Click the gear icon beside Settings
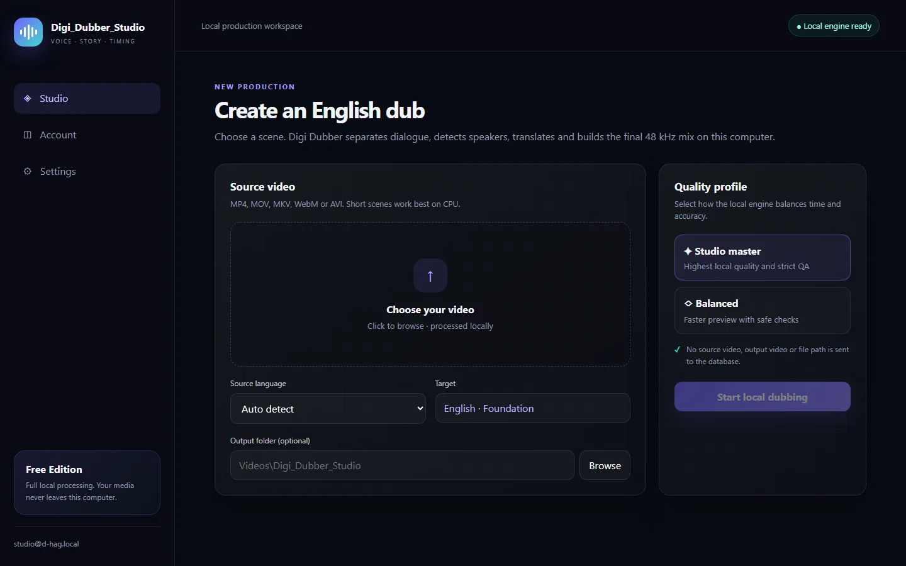Screen dimensions: 906x566 coord(28,171)
